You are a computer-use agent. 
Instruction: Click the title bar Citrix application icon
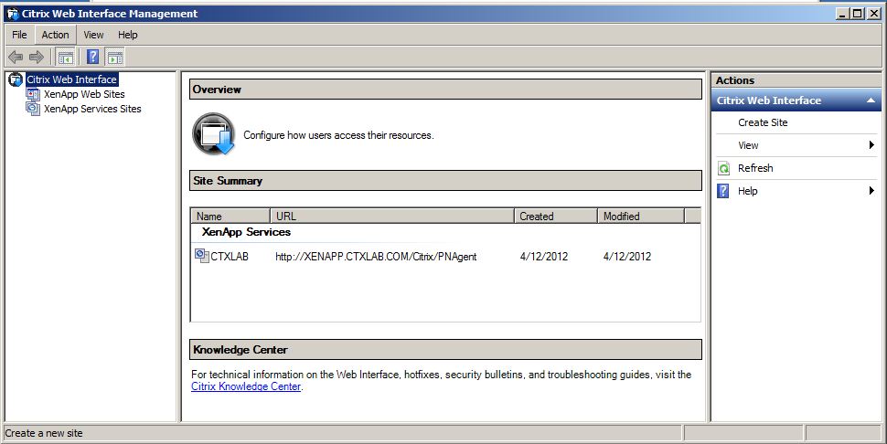click(x=13, y=14)
